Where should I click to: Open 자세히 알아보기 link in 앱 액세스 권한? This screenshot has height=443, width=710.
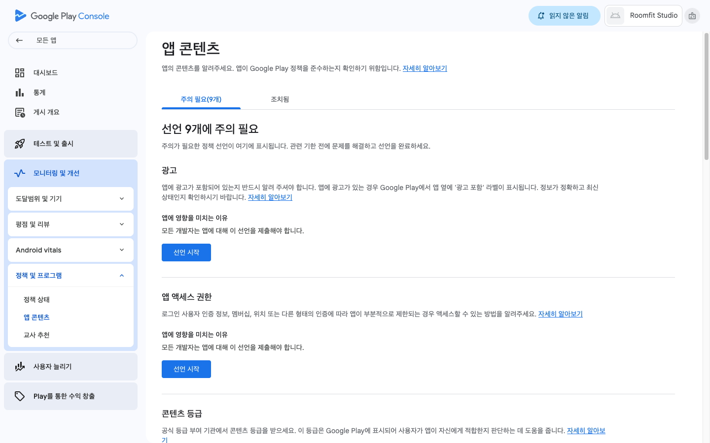tap(560, 314)
